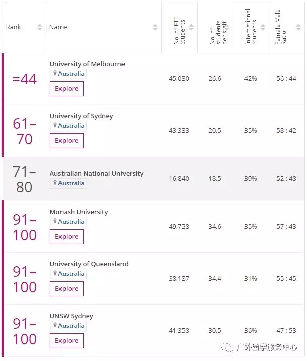Open the University of Sydney link
307x361 pixels.
click(x=81, y=116)
